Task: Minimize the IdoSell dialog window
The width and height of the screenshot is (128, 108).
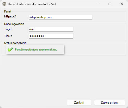Action: pyautogui.click(x=98, y=4)
